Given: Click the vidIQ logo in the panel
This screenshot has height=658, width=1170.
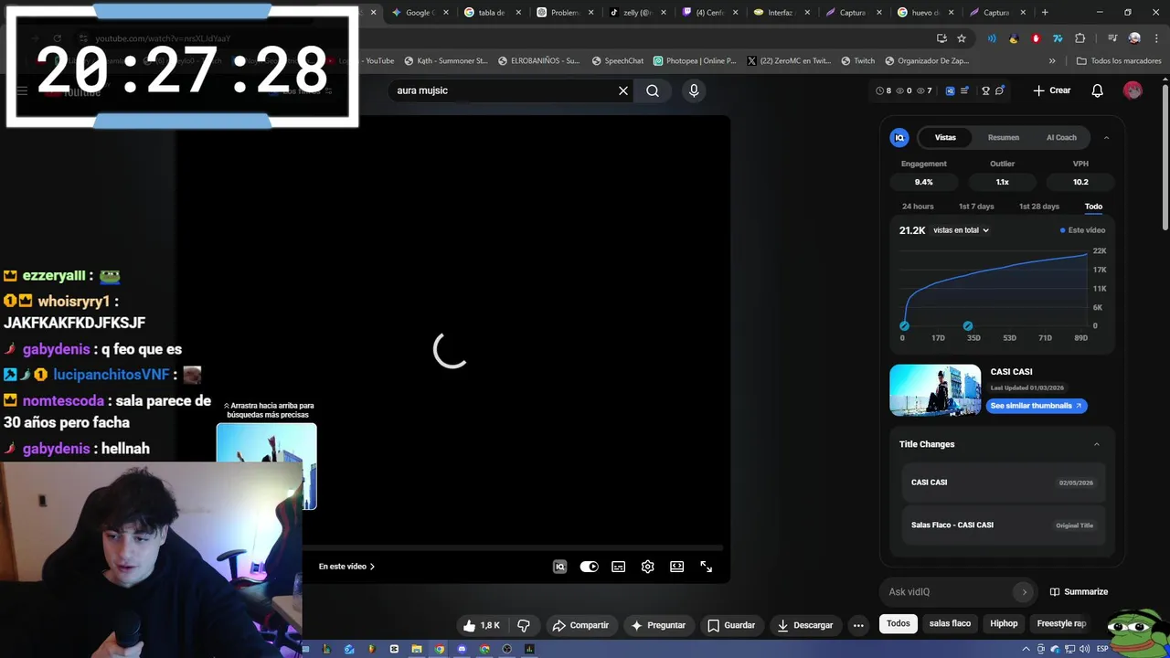Looking at the screenshot, I should pyautogui.click(x=899, y=137).
